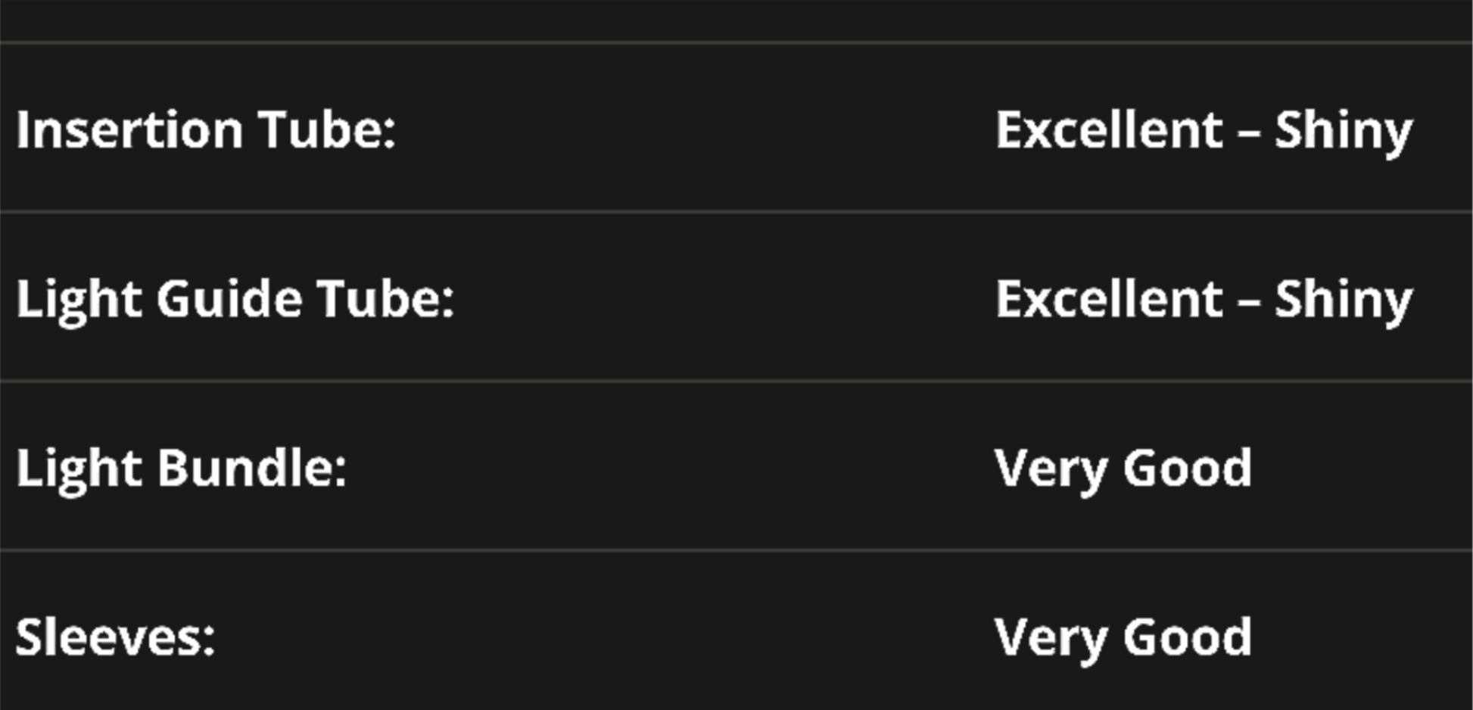This screenshot has height=710, width=1473.
Task: Select the Sleeves "Very Good" value
Action: (1123, 637)
